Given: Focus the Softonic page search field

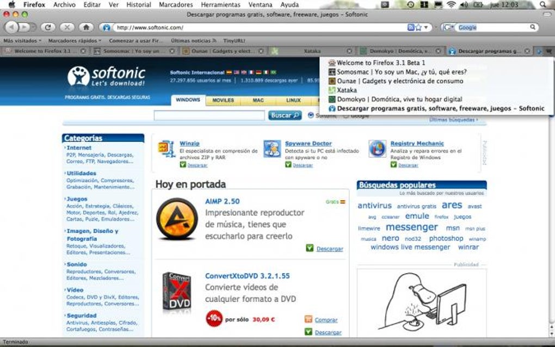Looking at the screenshot, I should (209, 115).
